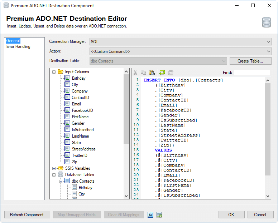This screenshot has width=278, height=223.
Task: Collapse the Database Tables tree node
Action: tap(54, 175)
